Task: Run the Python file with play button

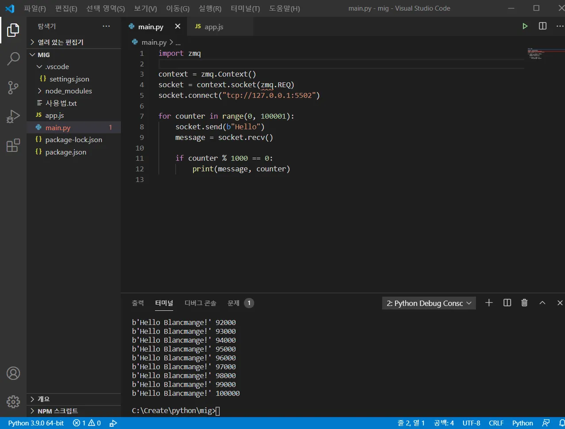Action: (525, 26)
